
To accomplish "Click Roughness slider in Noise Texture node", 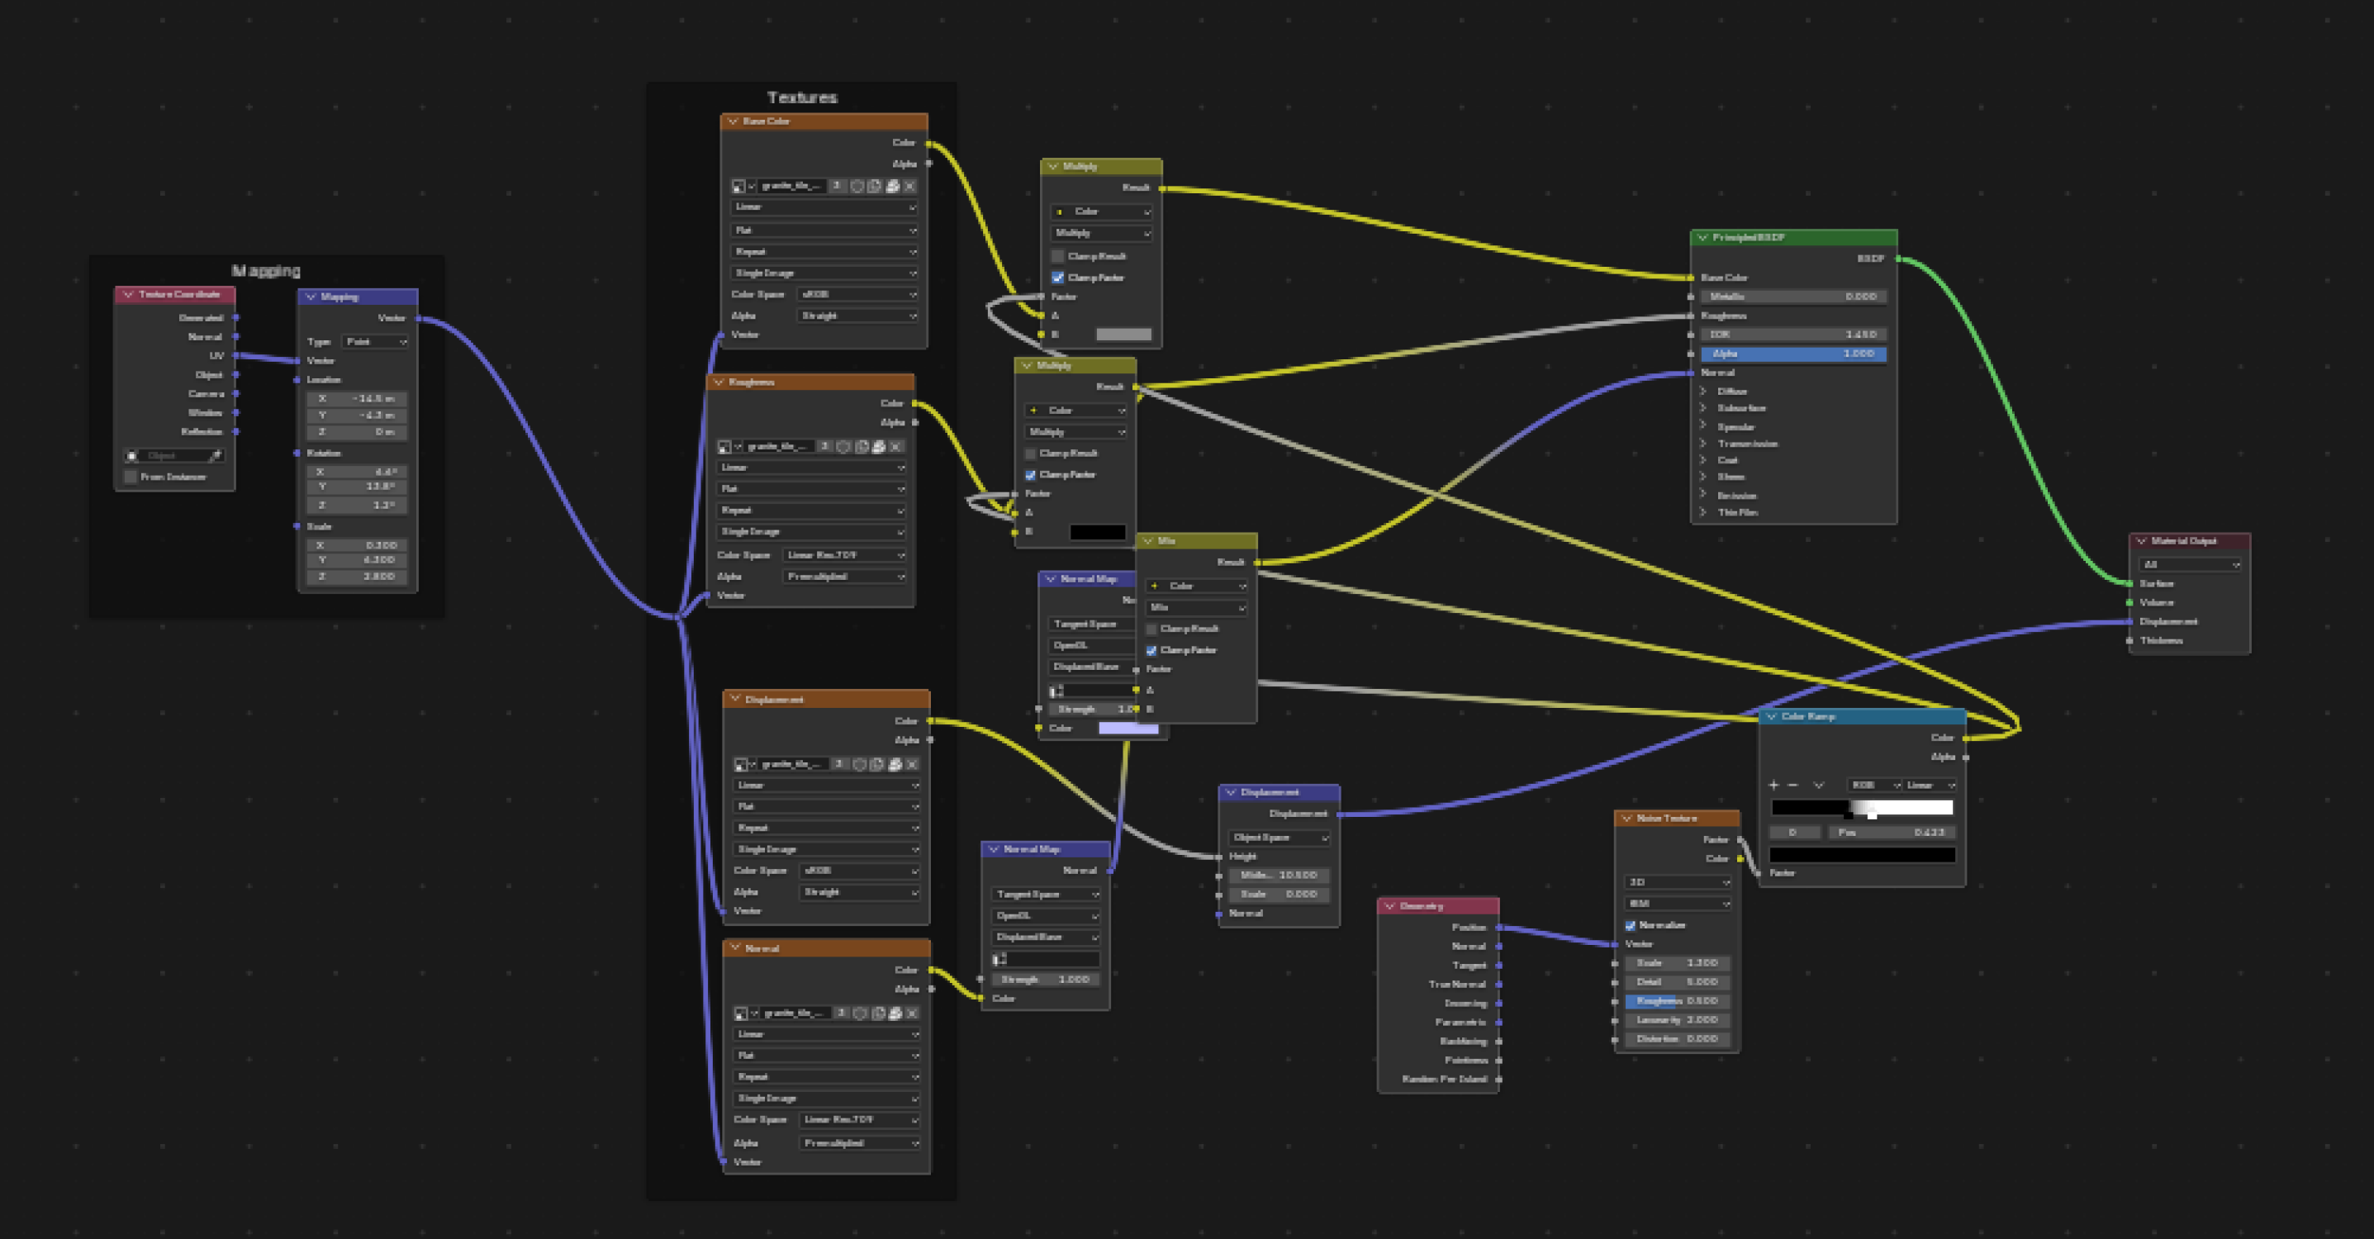I will (x=1678, y=1001).
